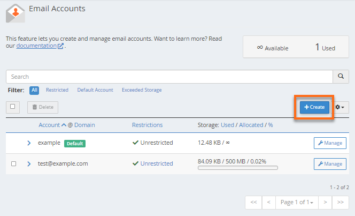Screen dimensions: 355x216
Task: Click the Create button
Action: pyautogui.click(x=314, y=107)
